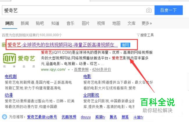The width and height of the screenshot is (189, 123).
Task: Open the 斗鱼tv suggestion
Action: tap(138, 117)
